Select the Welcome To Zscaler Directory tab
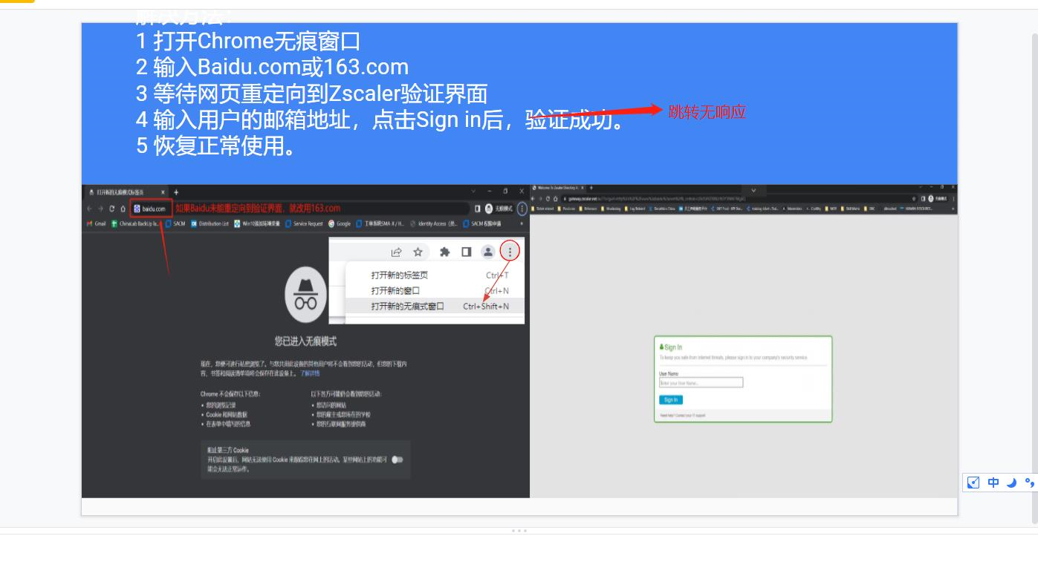The height and width of the screenshot is (585, 1038). coord(557,188)
